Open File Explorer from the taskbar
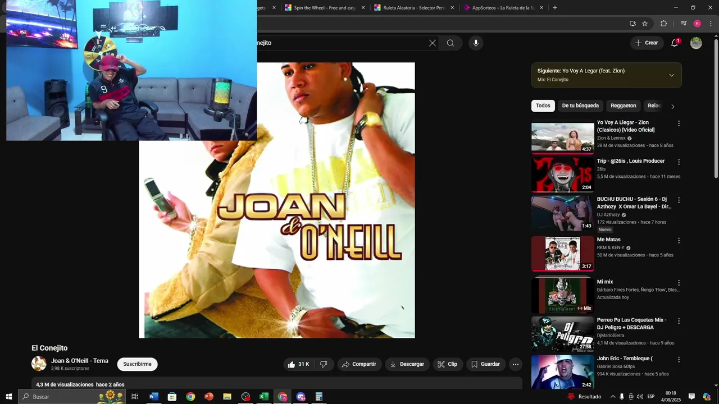 pyautogui.click(x=227, y=397)
